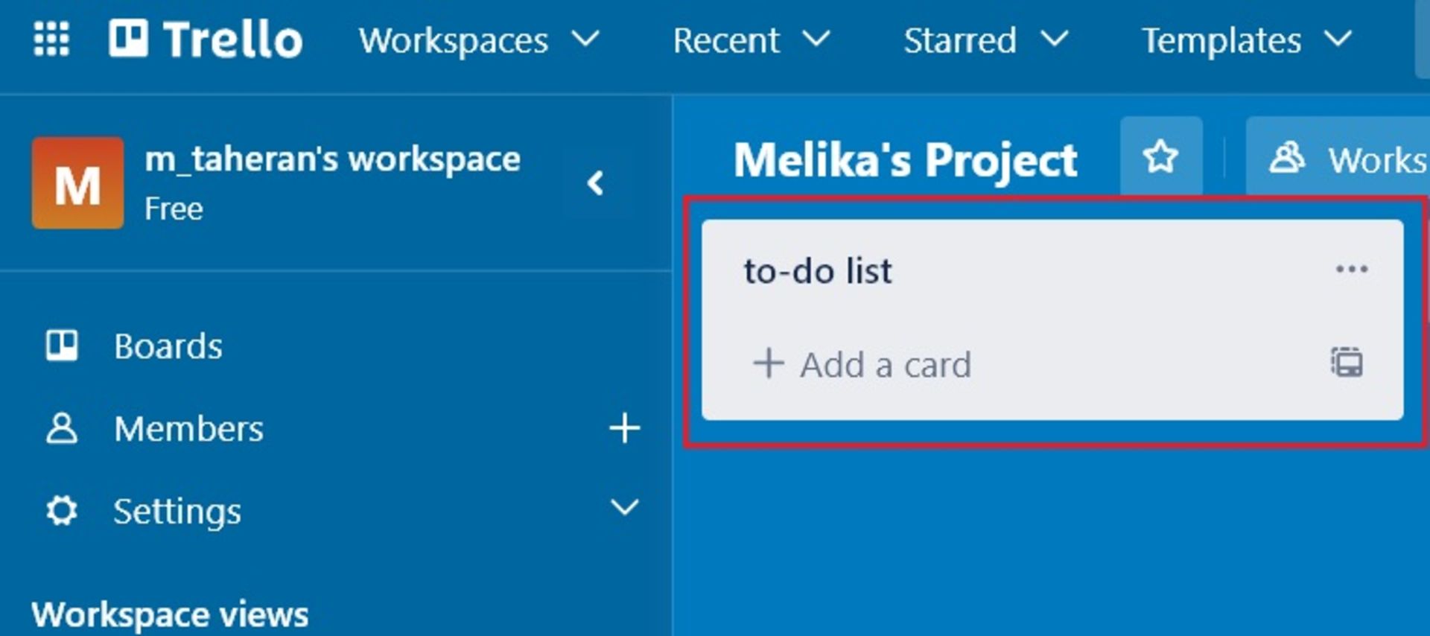Click the Trello logo home link
Viewport: 1430px width, 636px height.
(x=206, y=39)
